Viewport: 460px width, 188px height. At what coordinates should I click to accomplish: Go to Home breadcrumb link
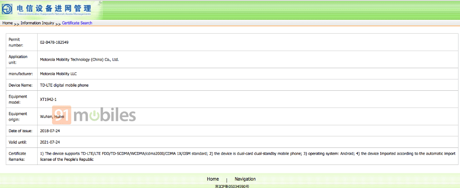pyautogui.click(x=8, y=23)
